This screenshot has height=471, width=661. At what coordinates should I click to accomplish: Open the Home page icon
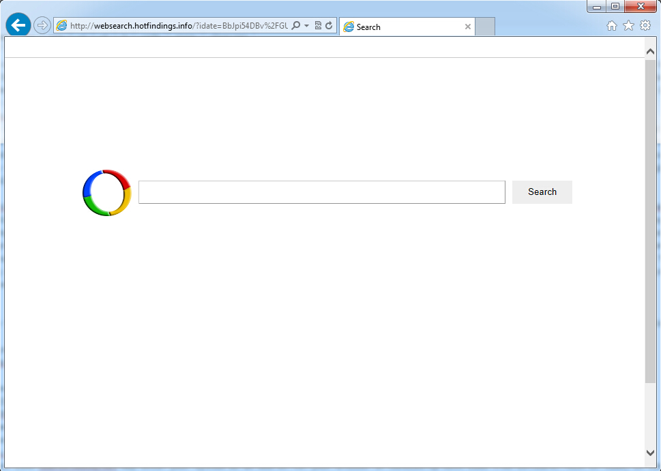[612, 26]
